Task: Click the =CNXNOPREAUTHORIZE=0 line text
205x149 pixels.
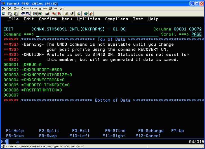Action: pos(47,75)
